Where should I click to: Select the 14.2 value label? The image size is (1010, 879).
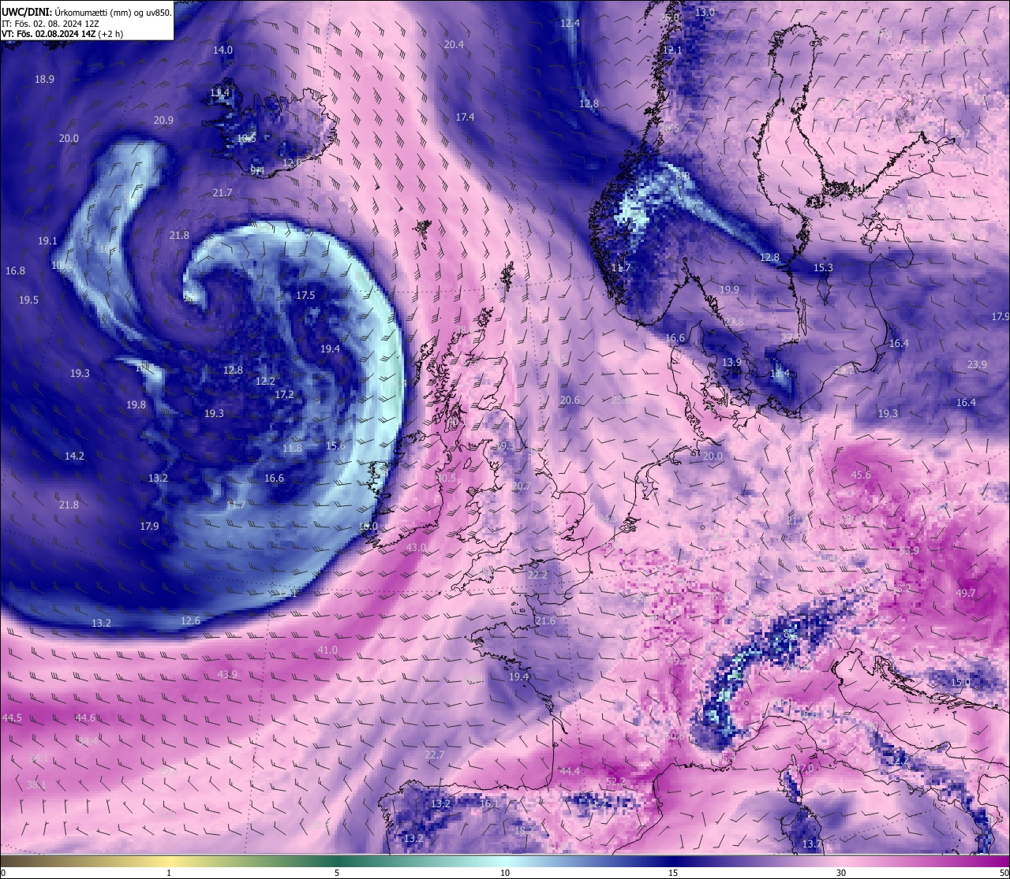point(74,456)
